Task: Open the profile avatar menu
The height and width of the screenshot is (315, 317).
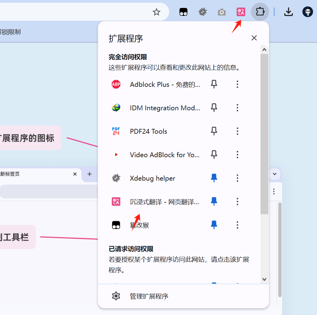Action: click(308, 12)
